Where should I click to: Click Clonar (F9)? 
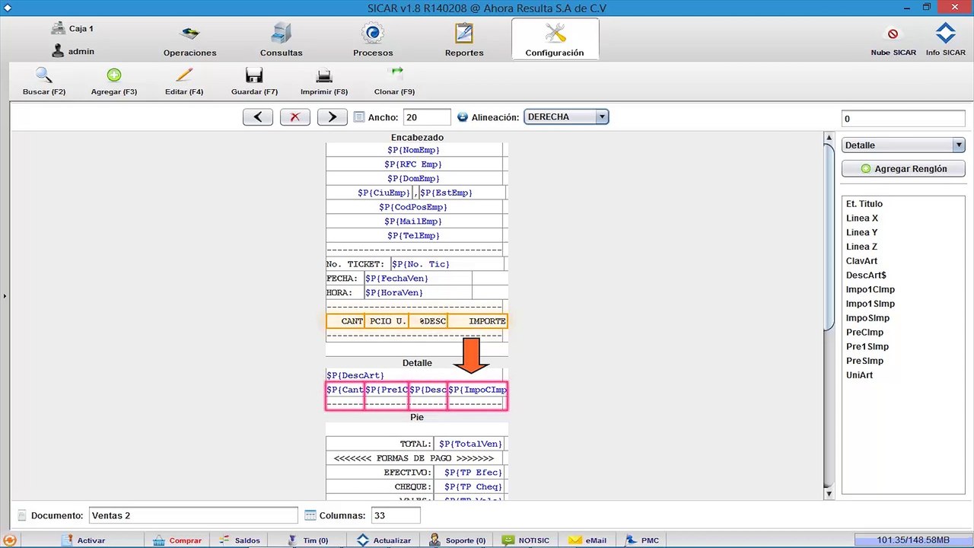pyautogui.click(x=394, y=82)
